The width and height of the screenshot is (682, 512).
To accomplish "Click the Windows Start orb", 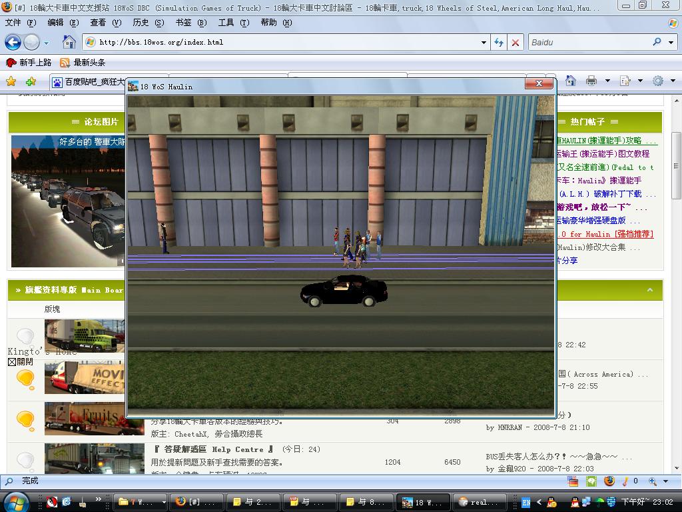I will 16,501.
